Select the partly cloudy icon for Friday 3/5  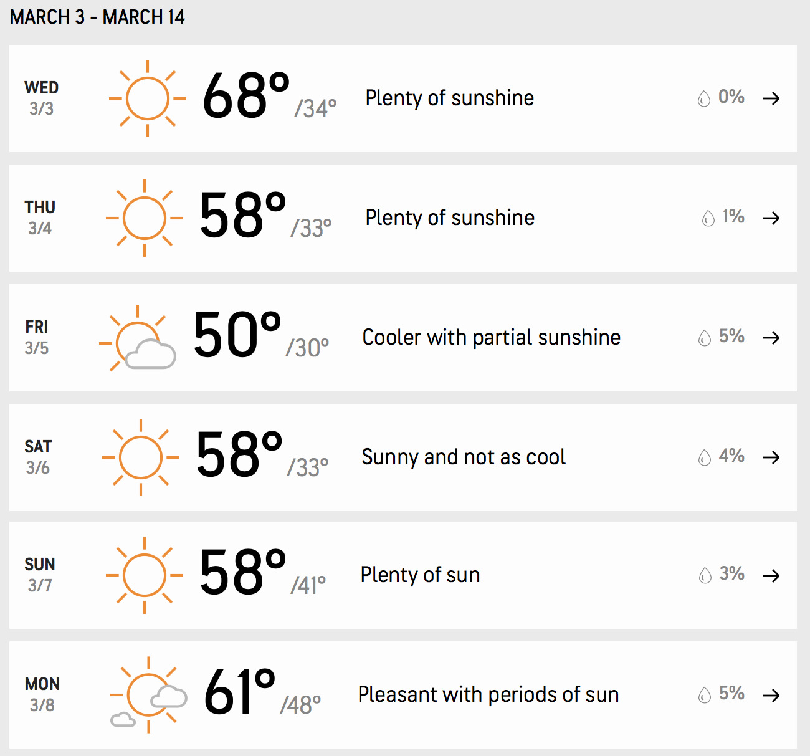tap(137, 338)
